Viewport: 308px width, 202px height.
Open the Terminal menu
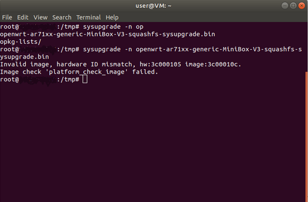(x=89, y=18)
